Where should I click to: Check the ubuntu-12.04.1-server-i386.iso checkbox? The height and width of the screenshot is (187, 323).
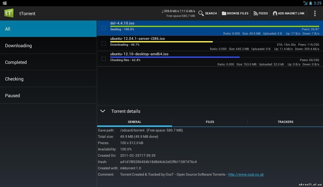click(x=104, y=43)
